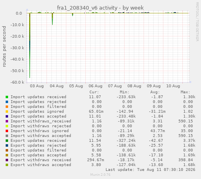This screenshot has width=201, height=179.
Task: Select the 'Export withdraws accepted' legend label
Action: pos(41,165)
